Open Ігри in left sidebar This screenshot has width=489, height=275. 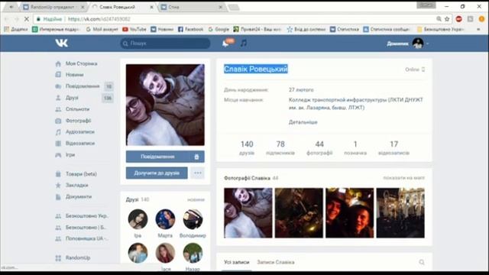[70, 154]
